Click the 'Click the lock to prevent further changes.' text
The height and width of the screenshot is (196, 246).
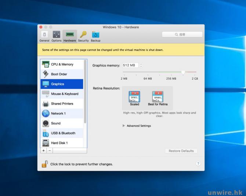tap(82, 164)
